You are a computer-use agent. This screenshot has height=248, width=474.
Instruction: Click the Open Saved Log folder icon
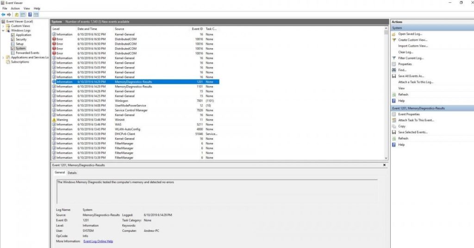tap(394, 34)
